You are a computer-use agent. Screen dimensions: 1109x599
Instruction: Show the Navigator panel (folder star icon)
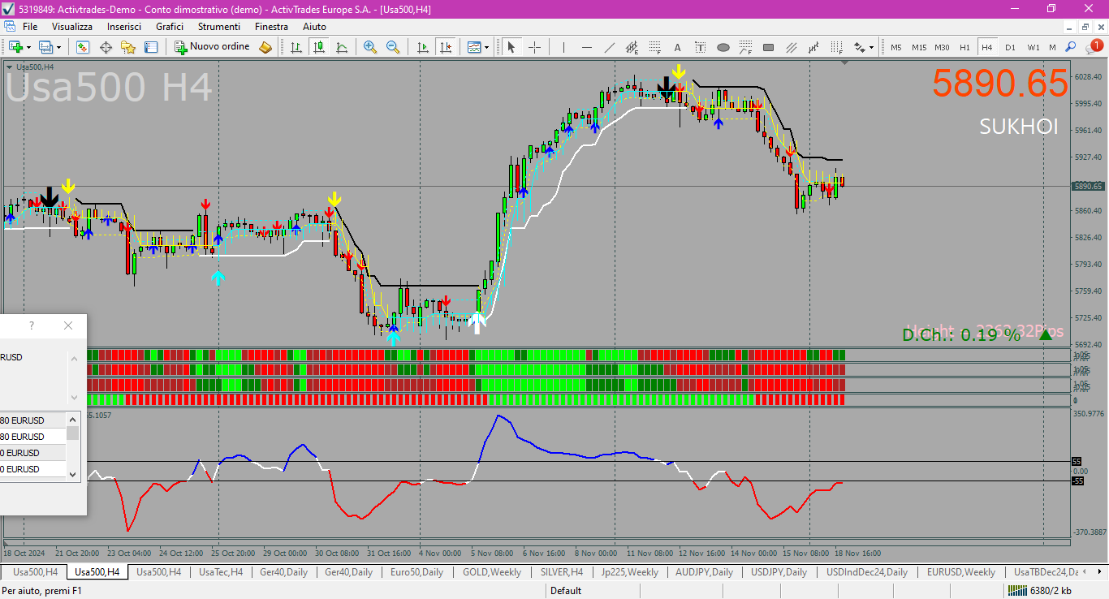128,47
